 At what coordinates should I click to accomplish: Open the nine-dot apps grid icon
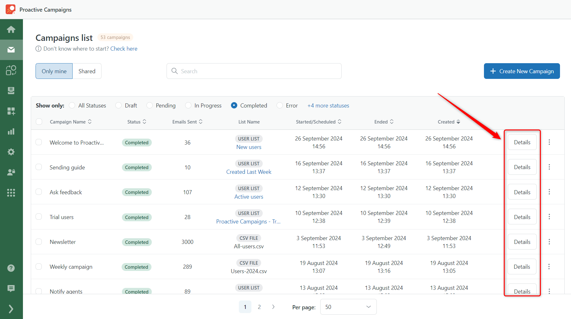(11, 193)
